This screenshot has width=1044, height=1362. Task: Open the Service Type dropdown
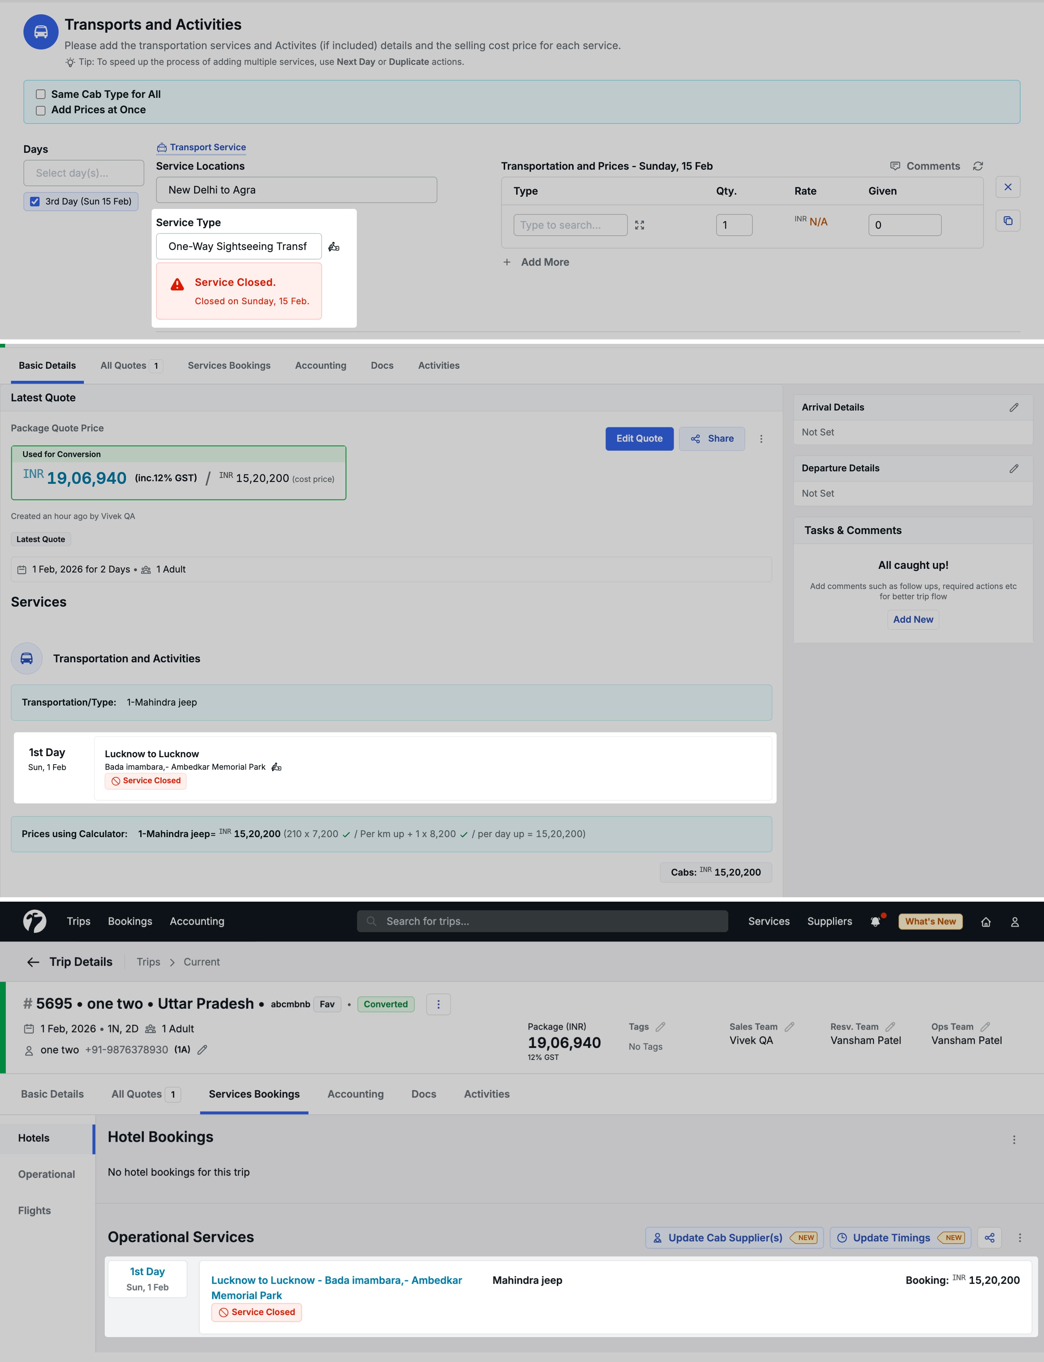[x=238, y=246]
